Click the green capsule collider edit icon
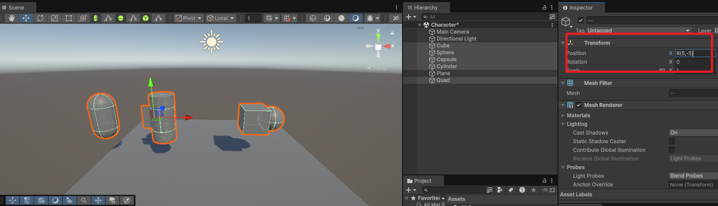 pyautogui.click(x=96, y=18)
